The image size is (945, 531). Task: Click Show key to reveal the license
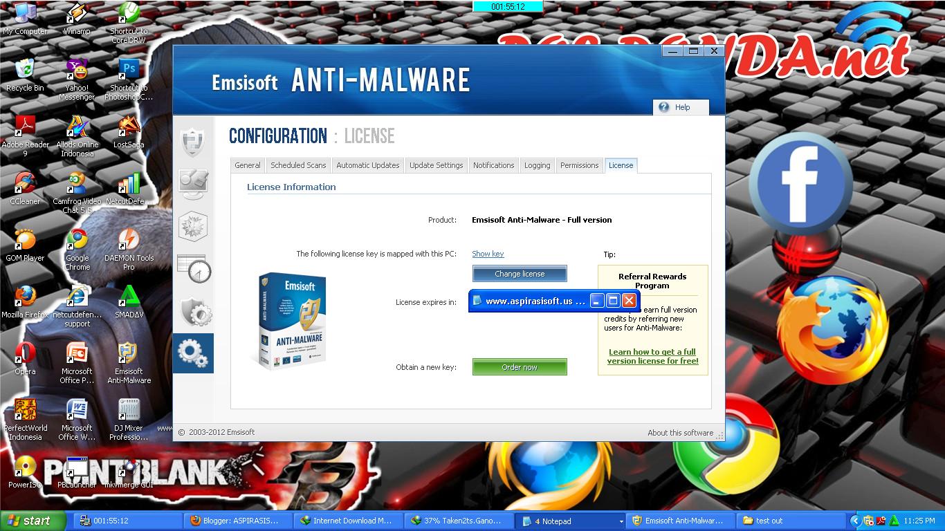(488, 254)
